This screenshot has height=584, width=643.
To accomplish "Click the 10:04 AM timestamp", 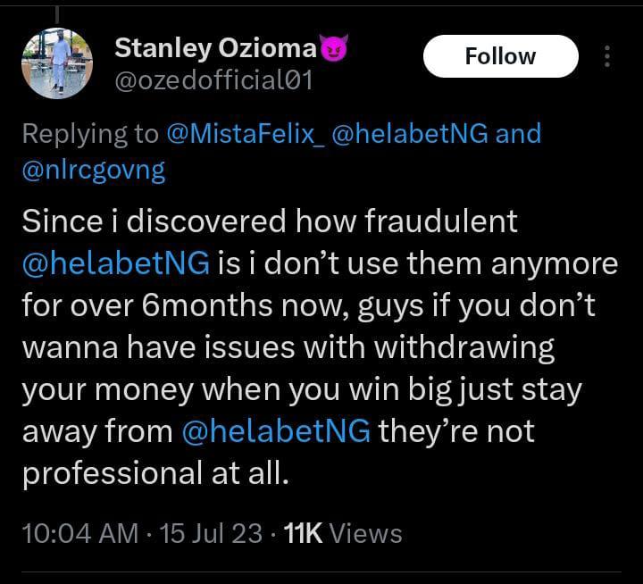I will click(78, 534).
